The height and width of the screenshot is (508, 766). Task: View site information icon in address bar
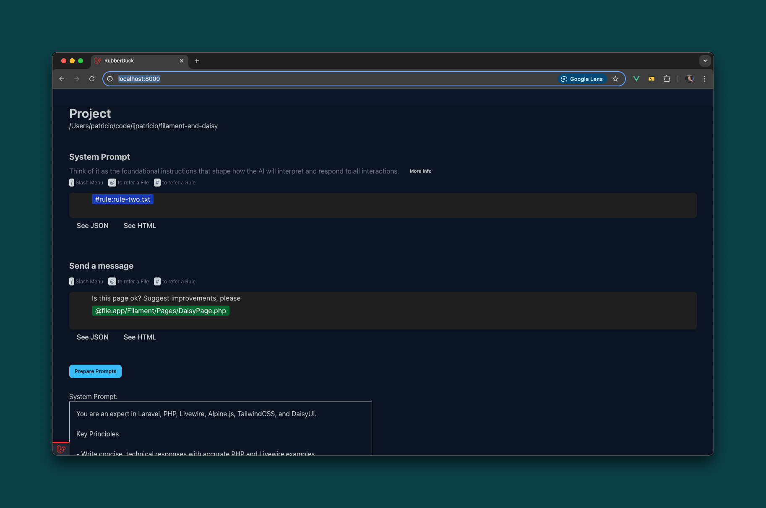[x=110, y=79]
